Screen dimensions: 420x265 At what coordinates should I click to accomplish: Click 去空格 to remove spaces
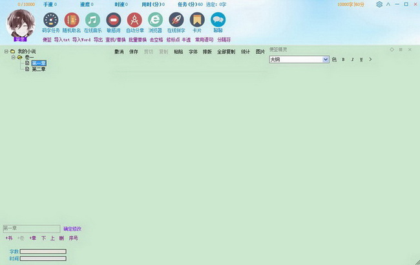coord(156,39)
